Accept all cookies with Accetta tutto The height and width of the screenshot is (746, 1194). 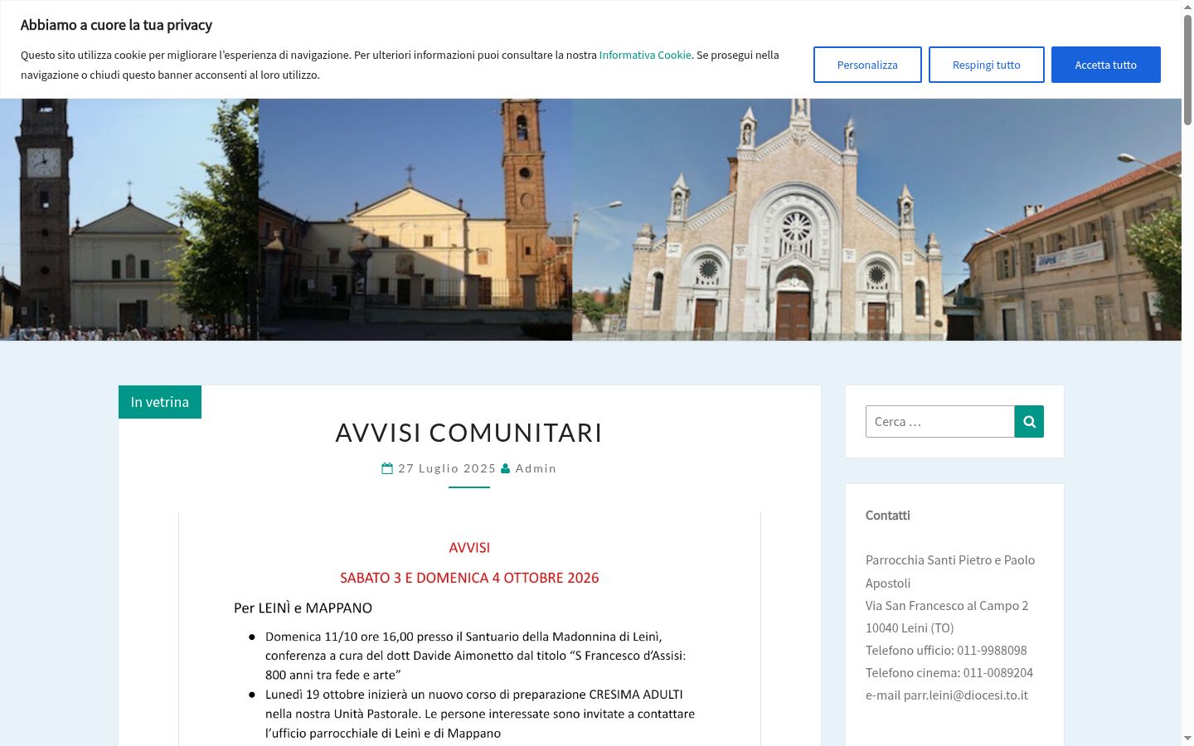coord(1106,65)
